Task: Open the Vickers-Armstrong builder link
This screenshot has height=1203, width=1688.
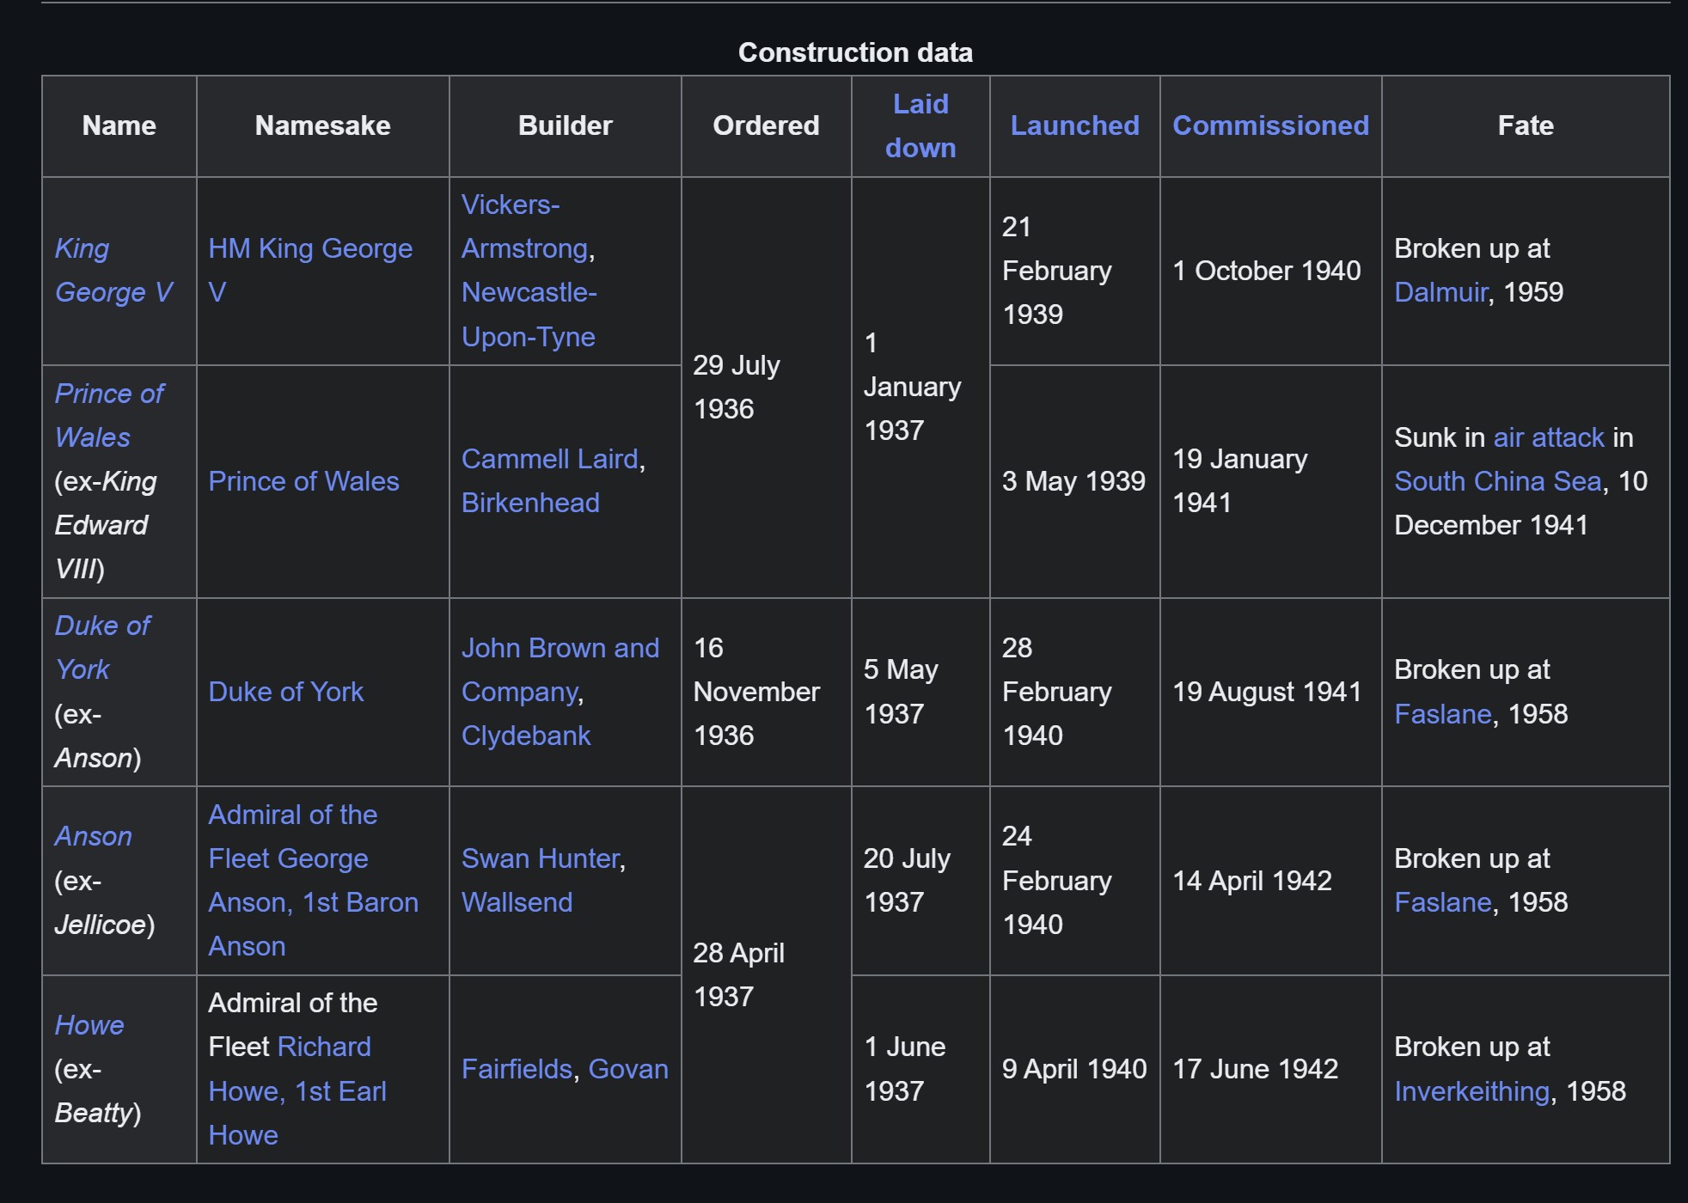Action: (x=524, y=227)
